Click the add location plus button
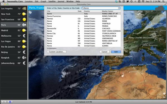 click(x=4, y=102)
